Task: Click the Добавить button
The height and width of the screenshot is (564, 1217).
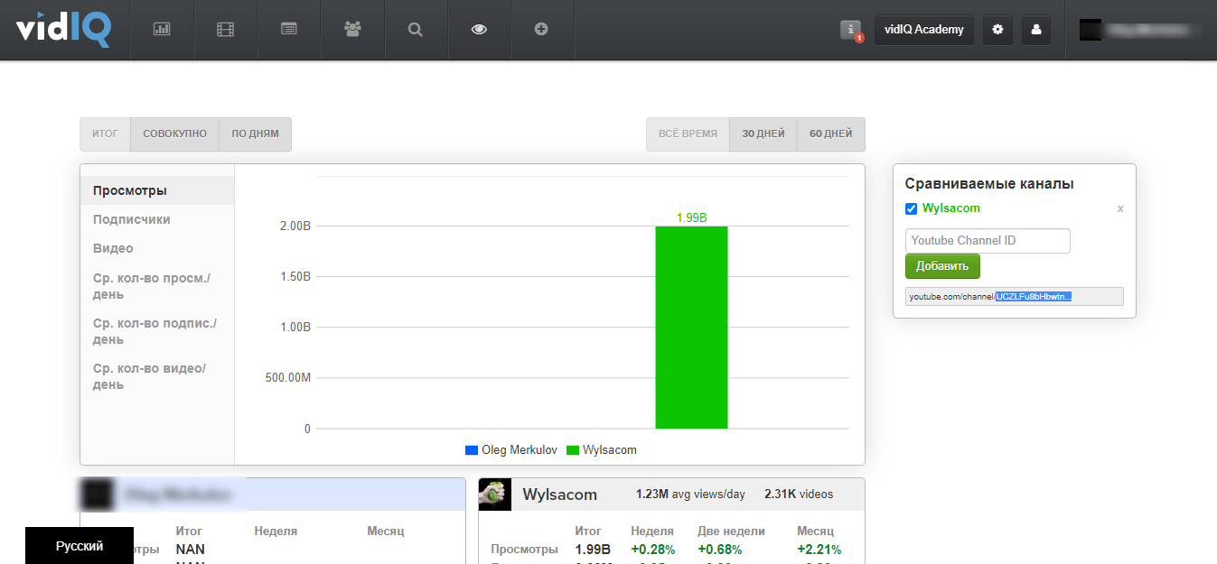Action: pyautogui.click(x=942, y=266)
